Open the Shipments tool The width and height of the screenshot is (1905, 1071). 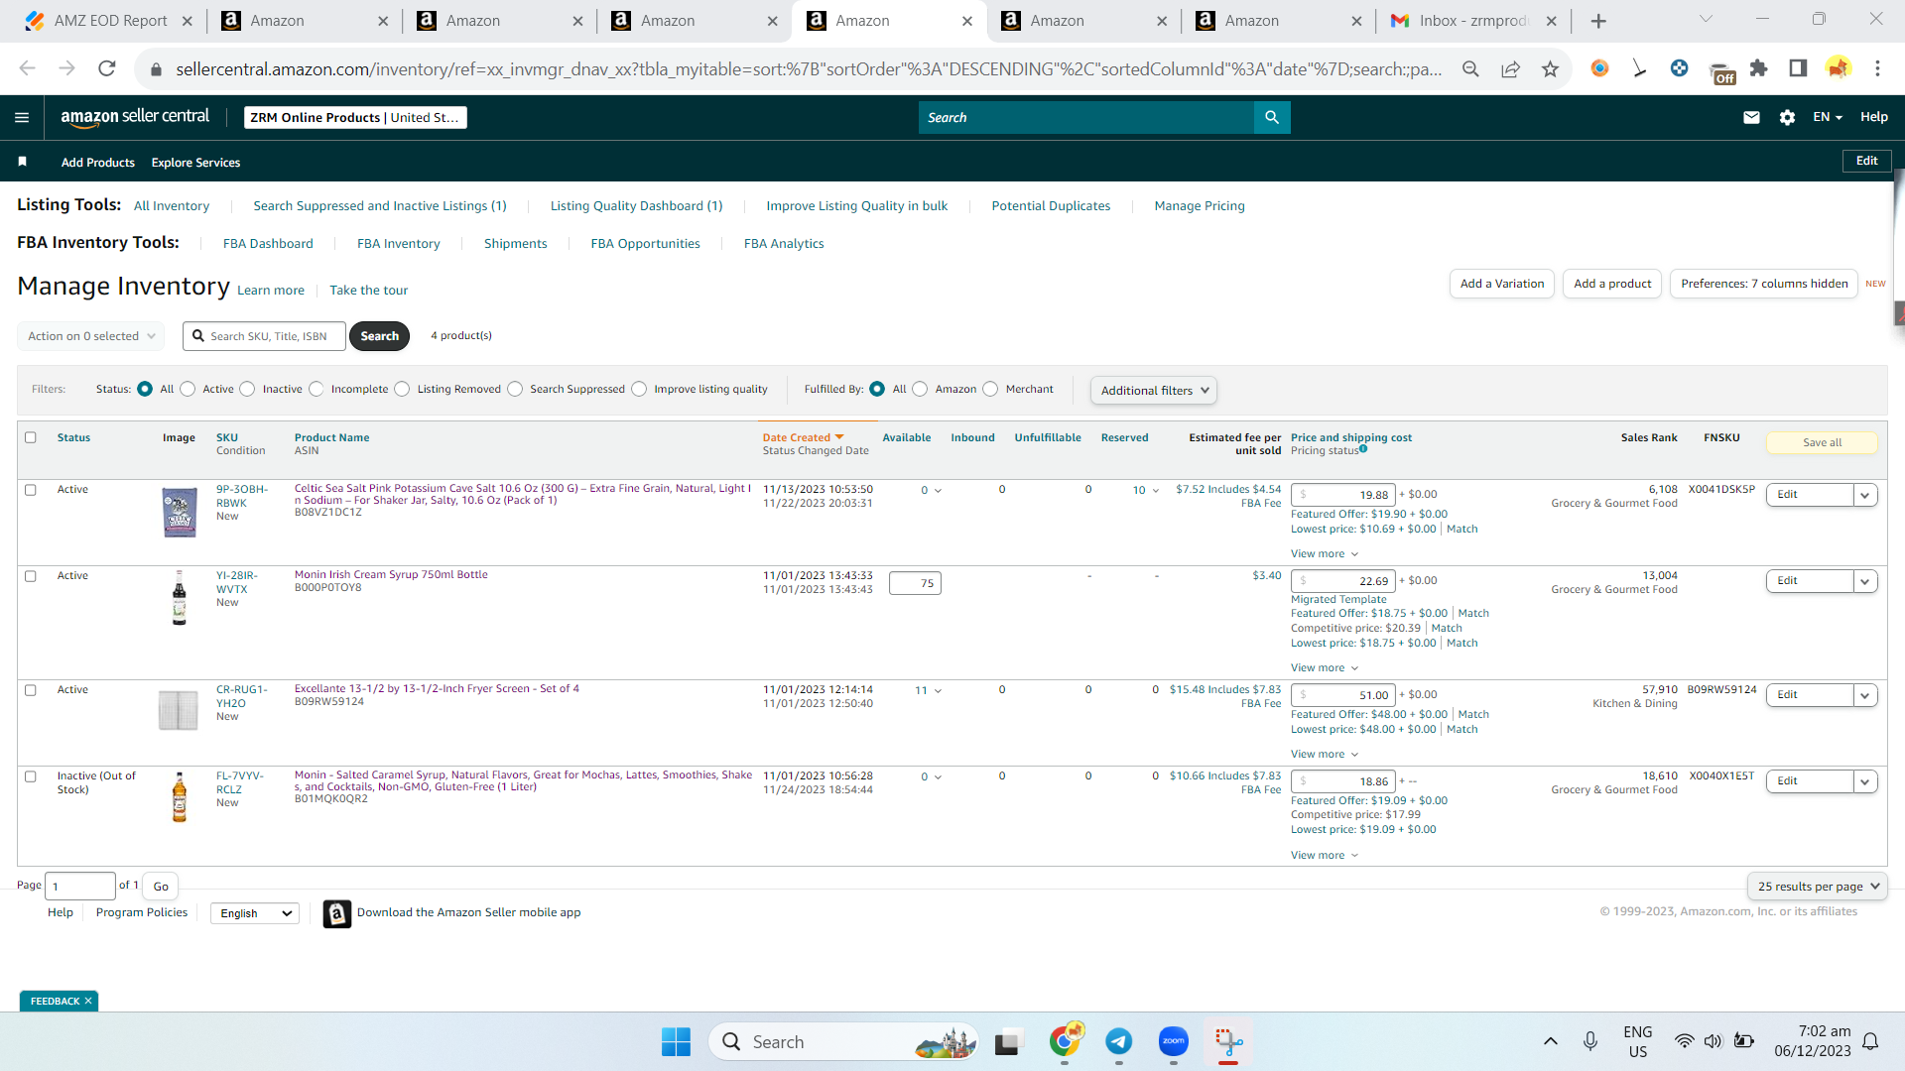tap(516, 244)
